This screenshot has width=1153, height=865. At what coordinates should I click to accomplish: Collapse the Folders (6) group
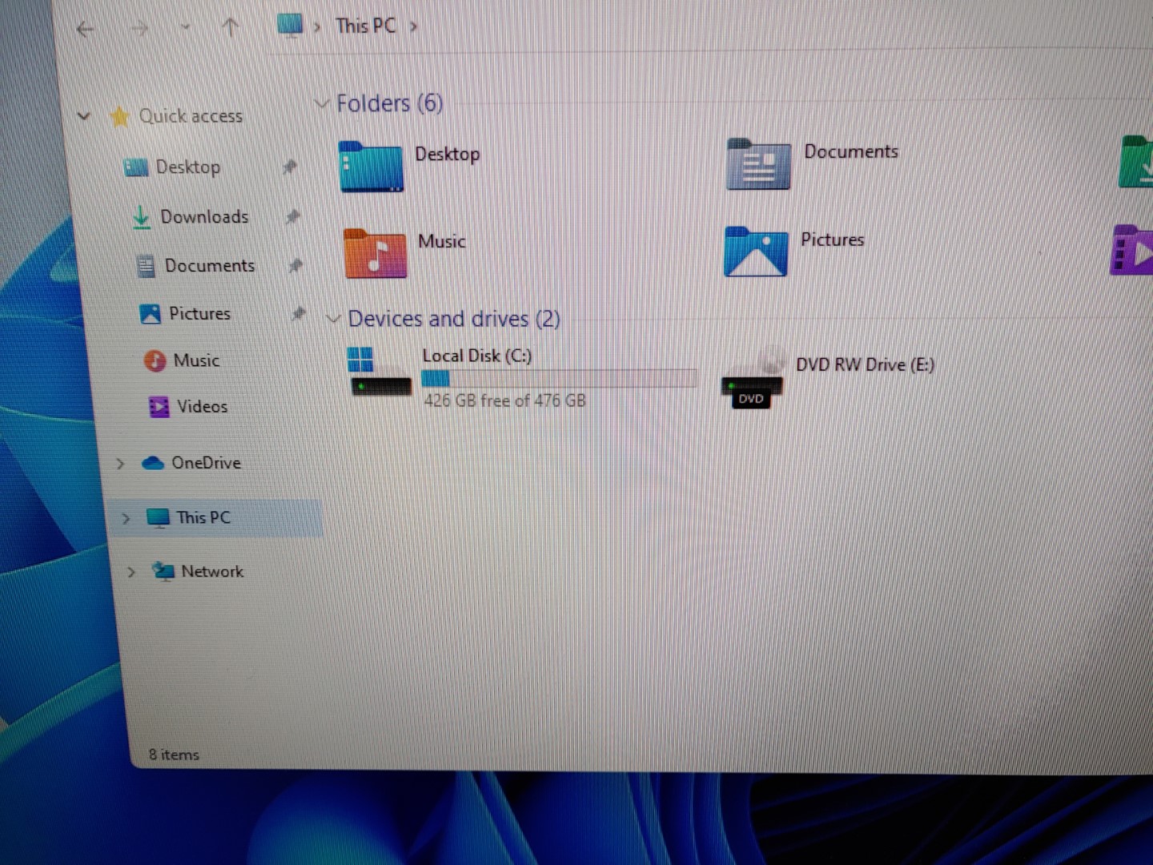322,103
